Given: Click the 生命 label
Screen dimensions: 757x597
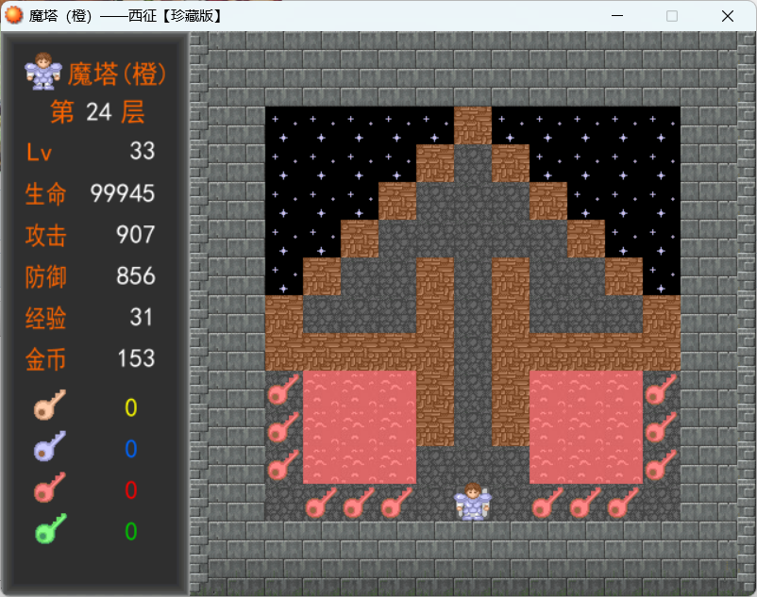Looking at the screenshot, I should point(45,194).
